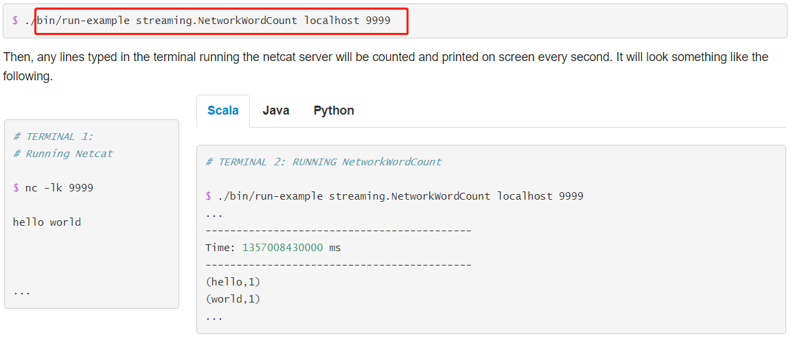This screenshot has height=341, width=791.
Task: Click the '(world,1)' output line
Action: coord(233,299)
